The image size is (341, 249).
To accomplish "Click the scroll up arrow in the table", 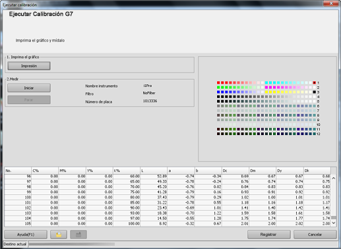I will (x=334, y=179).
